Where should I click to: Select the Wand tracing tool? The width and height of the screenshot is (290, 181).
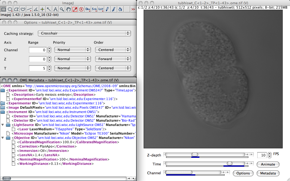[x=49, y=9]
